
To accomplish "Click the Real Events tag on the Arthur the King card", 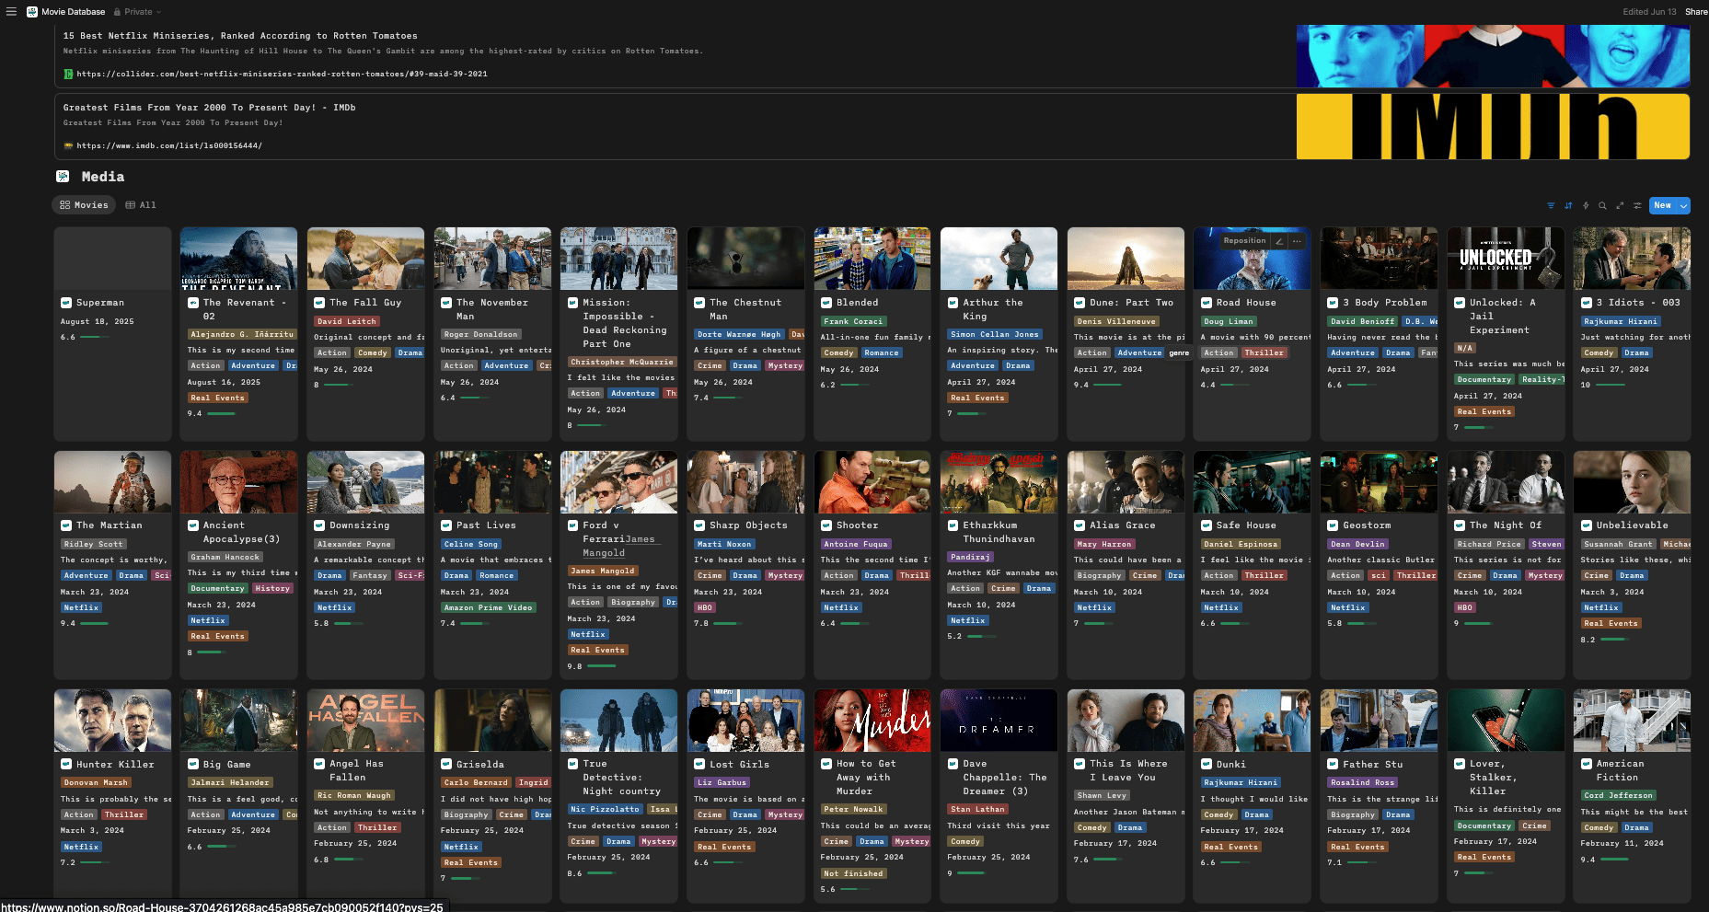I will click(x=978, y=398).
